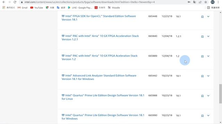
Task: Bookmark this page with star icon
Action: pos(206,2)
